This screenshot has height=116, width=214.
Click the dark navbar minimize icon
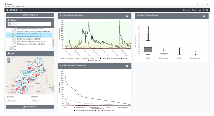(200, 10)
